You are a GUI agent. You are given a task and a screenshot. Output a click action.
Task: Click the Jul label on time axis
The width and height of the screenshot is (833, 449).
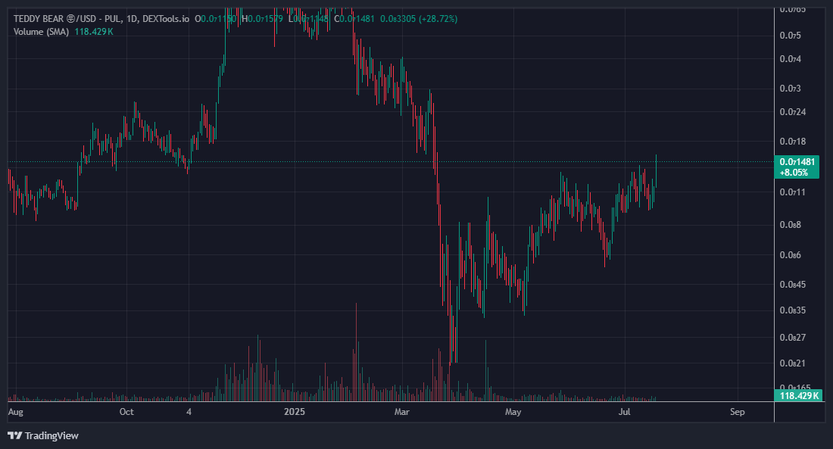(x=625, y=412)
